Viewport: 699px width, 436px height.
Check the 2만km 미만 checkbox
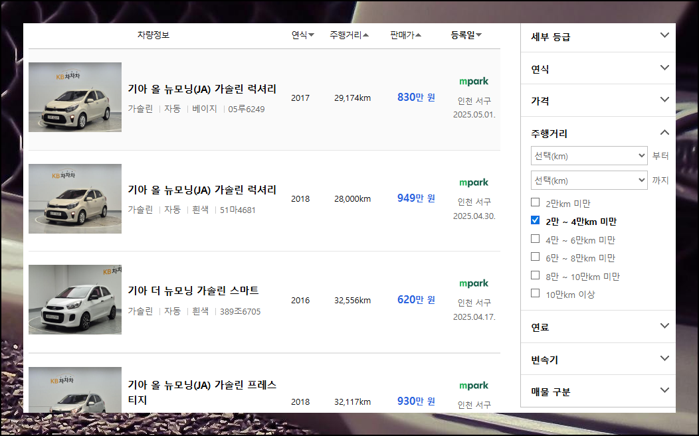(536, 202)
